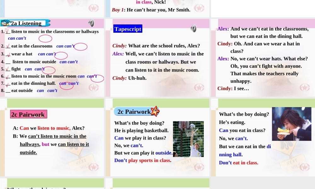Click 'Alex: No, we can't wear hats. What else?'
Screen dimensions: 315x189
point(263,59)
